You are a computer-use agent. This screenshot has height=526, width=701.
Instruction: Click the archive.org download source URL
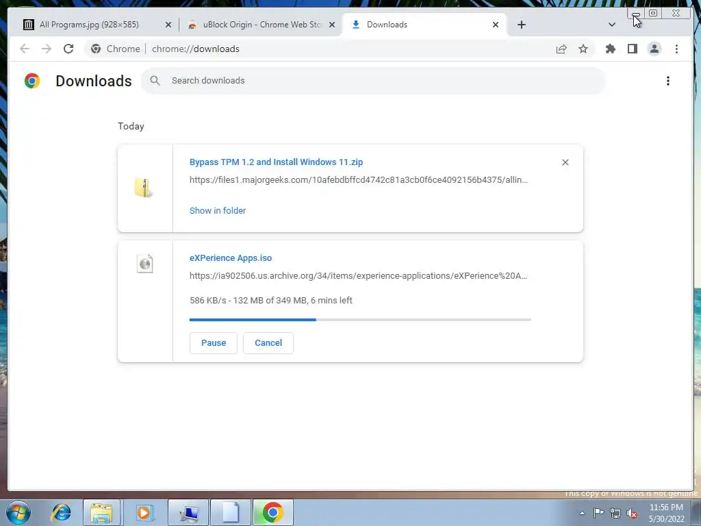click(x=358, y=276)
